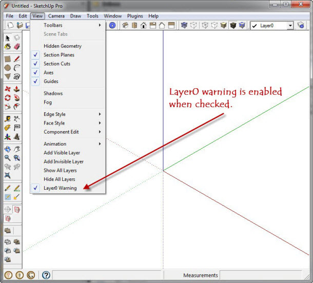Pick the pink Eraser tool
The image size is (313, 283).
pyautogui.click(x=17, y=47)
